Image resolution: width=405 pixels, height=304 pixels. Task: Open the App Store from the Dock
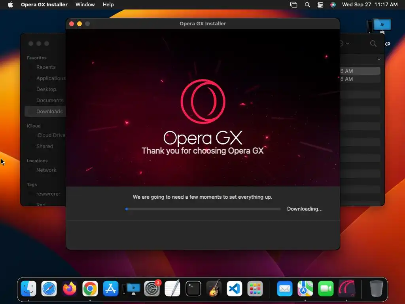111,289
